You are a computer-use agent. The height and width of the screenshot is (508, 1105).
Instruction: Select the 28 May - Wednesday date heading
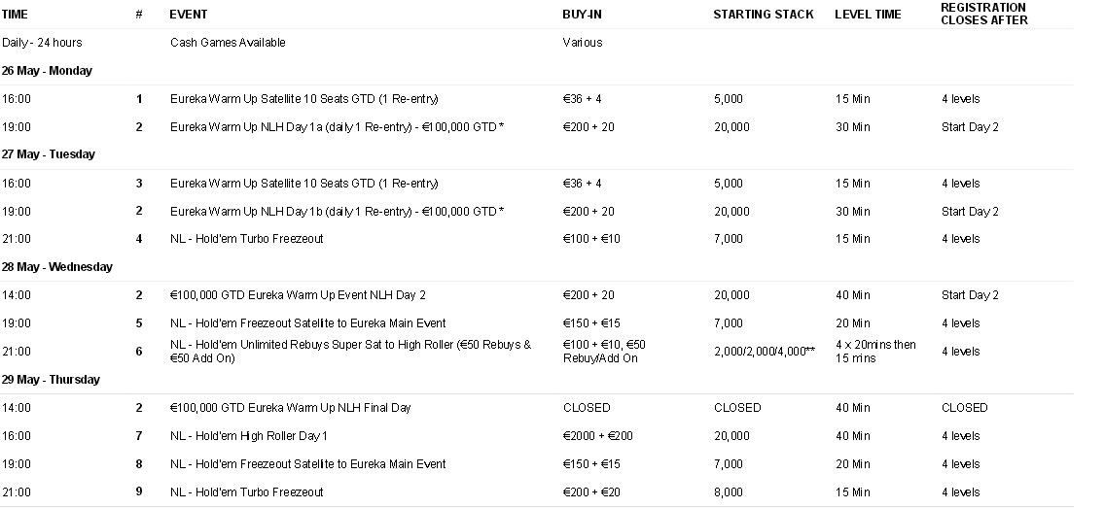57,267
